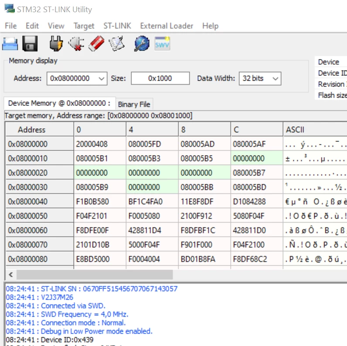Select memory cell F1B0B580
The image size is (347, 346).
point(100,201)
